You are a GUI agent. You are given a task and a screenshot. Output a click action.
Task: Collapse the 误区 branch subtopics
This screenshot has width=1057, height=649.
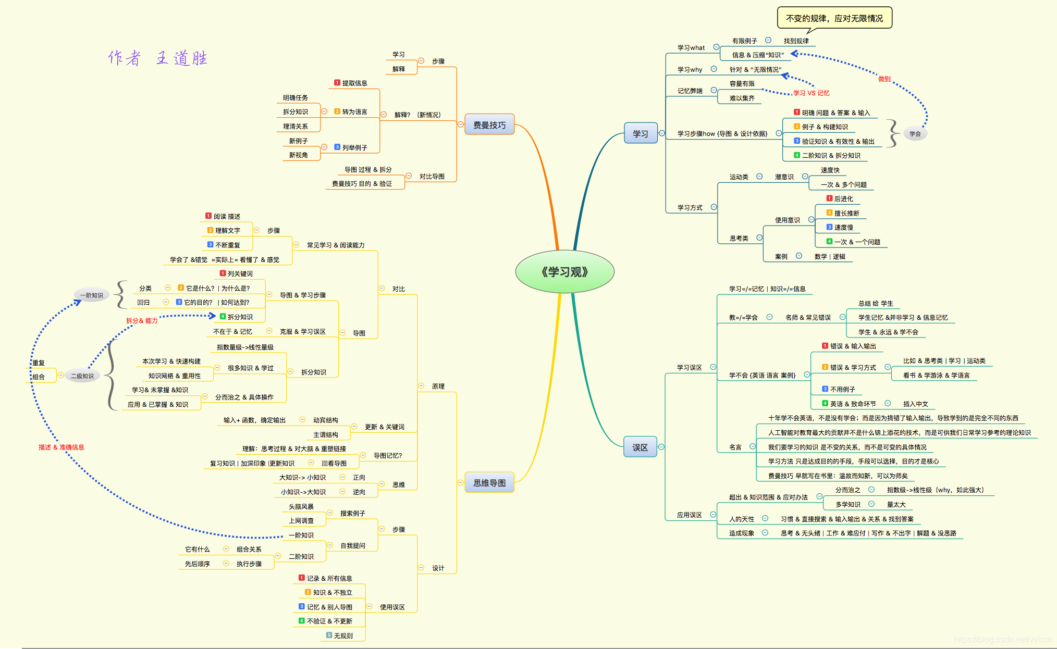(x=661, y=447)
